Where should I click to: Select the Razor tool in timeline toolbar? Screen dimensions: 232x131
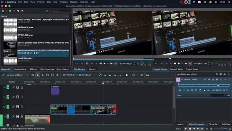click(x=43, y=75)
